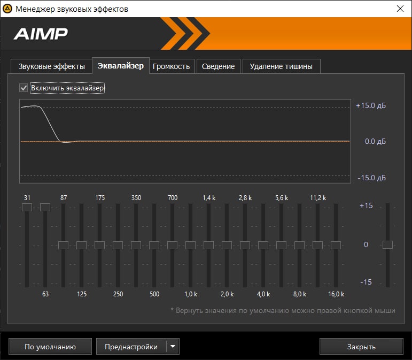
Task: Click the 0.0 дБ graph label
Action: pos(375,141)
